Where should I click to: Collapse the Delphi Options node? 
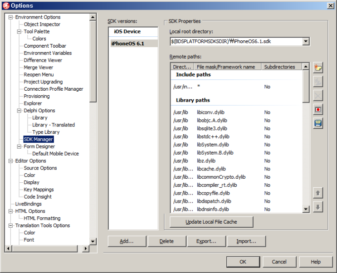(x=19, y=111)
